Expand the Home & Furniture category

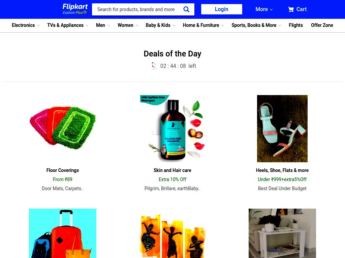pos(203,25)
